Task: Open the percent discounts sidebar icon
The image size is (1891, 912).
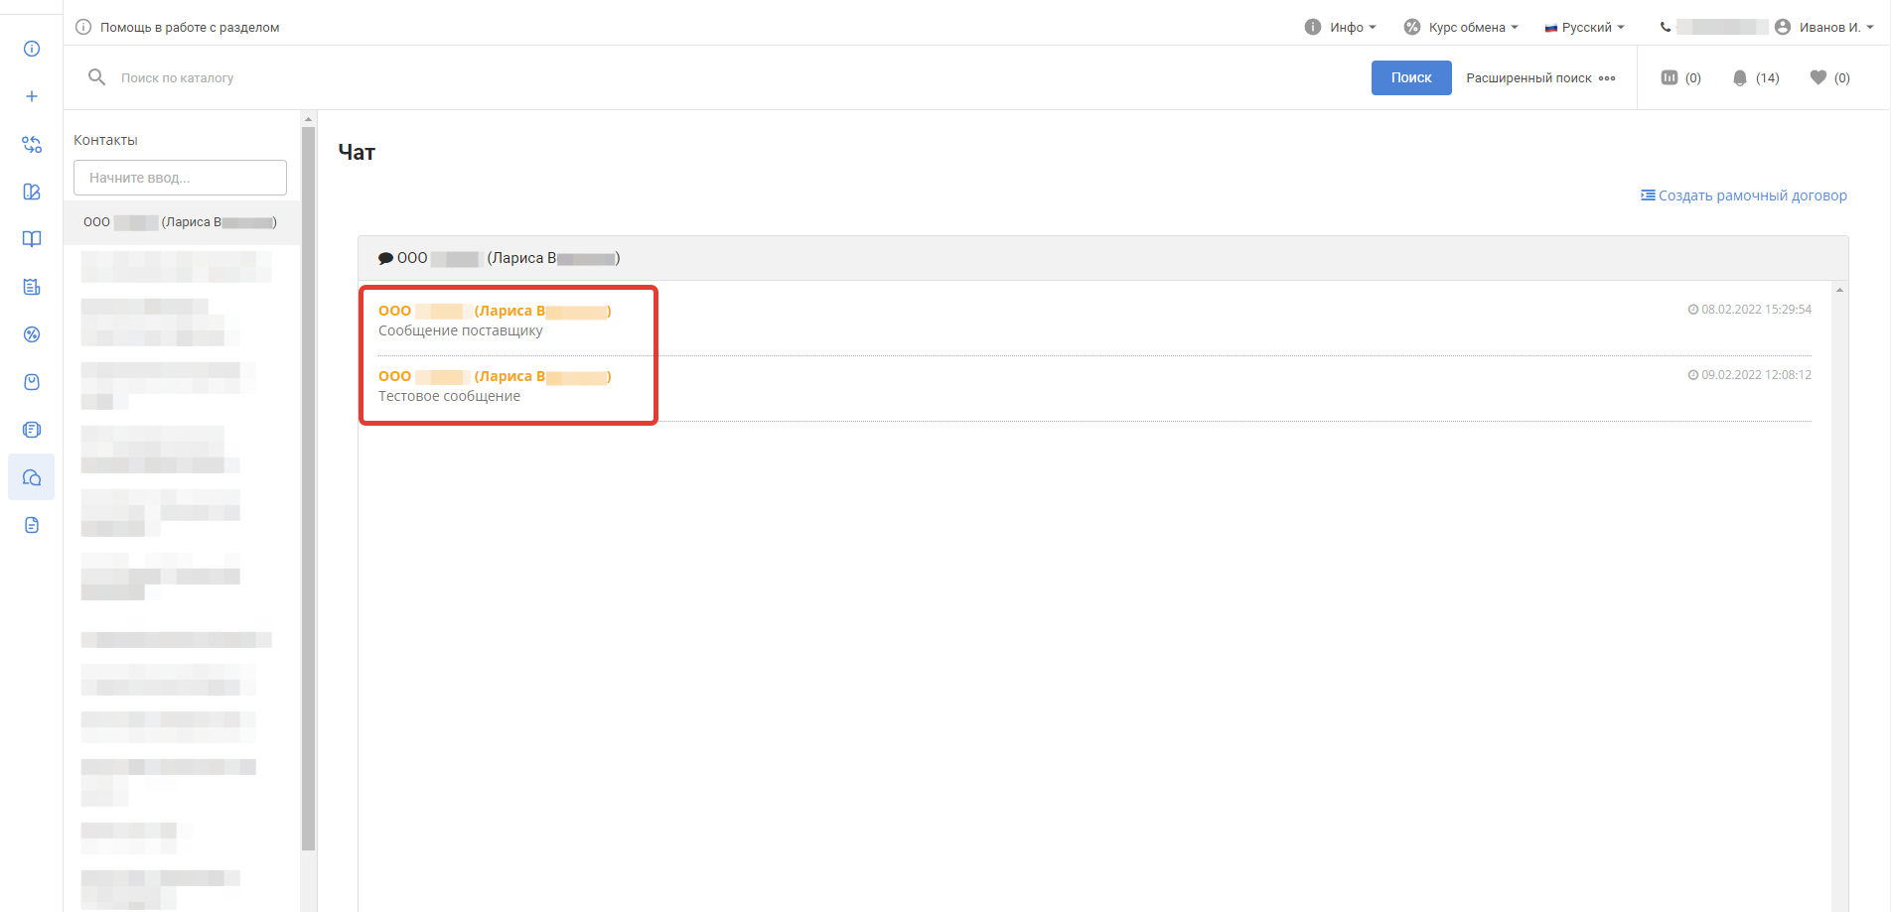Action: click(32, 334)
